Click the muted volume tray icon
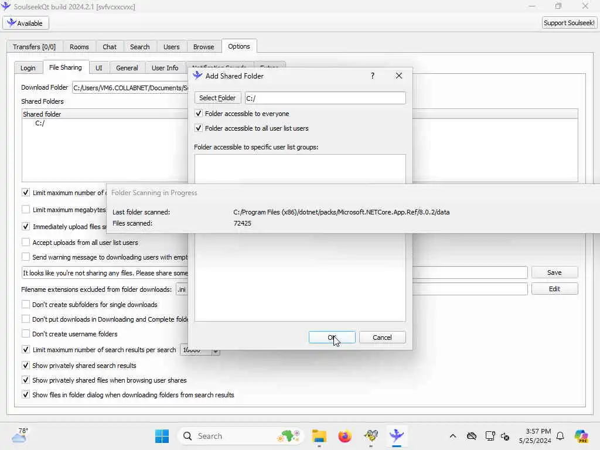600x450 pixels. (x=505, y=437)
